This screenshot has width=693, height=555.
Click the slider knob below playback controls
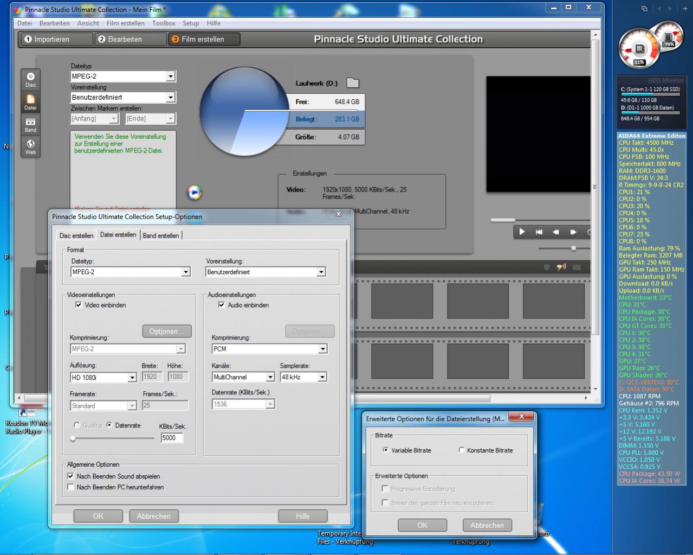pos(573,248)
